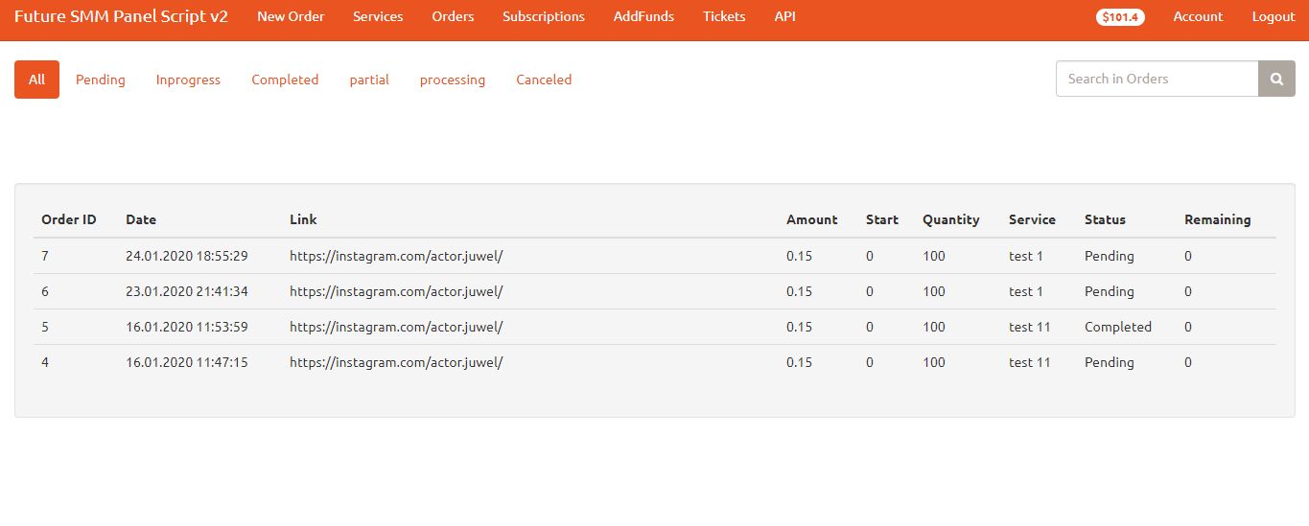View Canceled orders tab
The width and height of the screenshot is (1309, 526).
click(544, 80)
